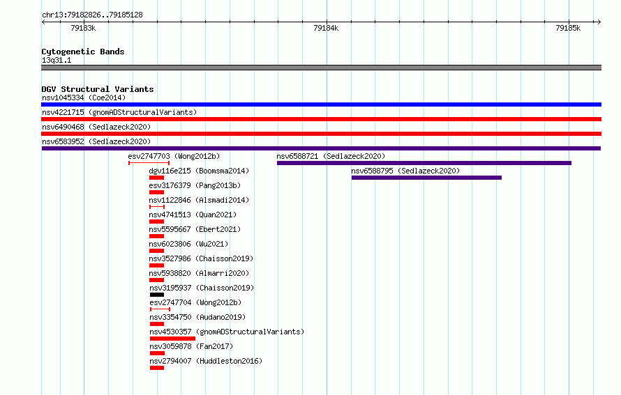The image size is (621, 395).
Task: Select the red bar under nsv5595667
Action: tap(156, 236)
